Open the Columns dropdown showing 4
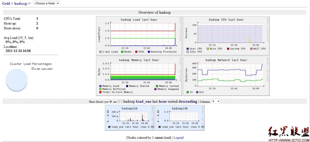The width and height of the screenshot is (310, 142). click(216, 101)
